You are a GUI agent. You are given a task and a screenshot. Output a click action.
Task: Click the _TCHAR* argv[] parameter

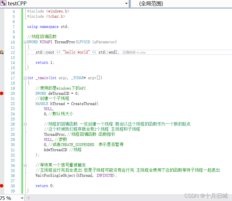(87, 78)
